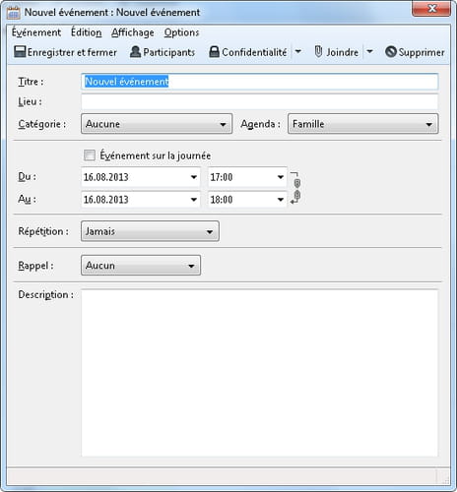Enable the Événement sur la journée checkbox
457x492 pixels.
pyautogui.click(x=90, y=154)
